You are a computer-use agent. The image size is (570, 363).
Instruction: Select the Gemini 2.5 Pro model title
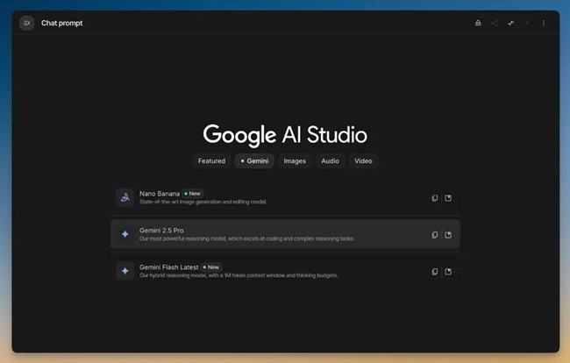pos(163,230)
